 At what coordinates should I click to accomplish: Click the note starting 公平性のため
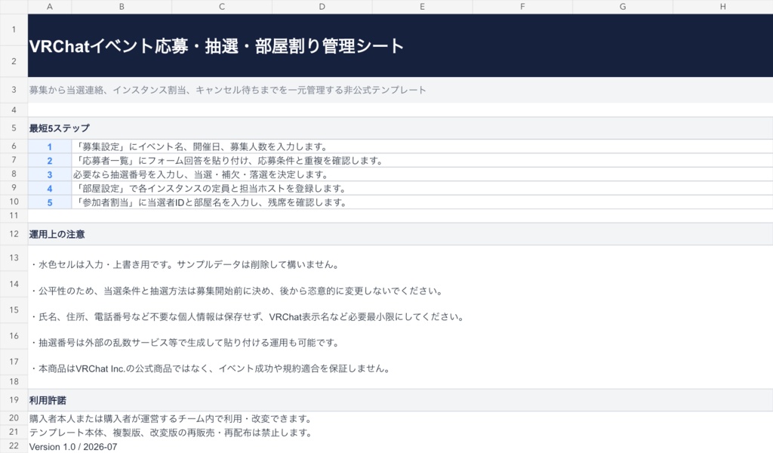[236, 291]
